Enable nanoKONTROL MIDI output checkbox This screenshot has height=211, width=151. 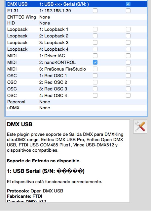(128, 62)
